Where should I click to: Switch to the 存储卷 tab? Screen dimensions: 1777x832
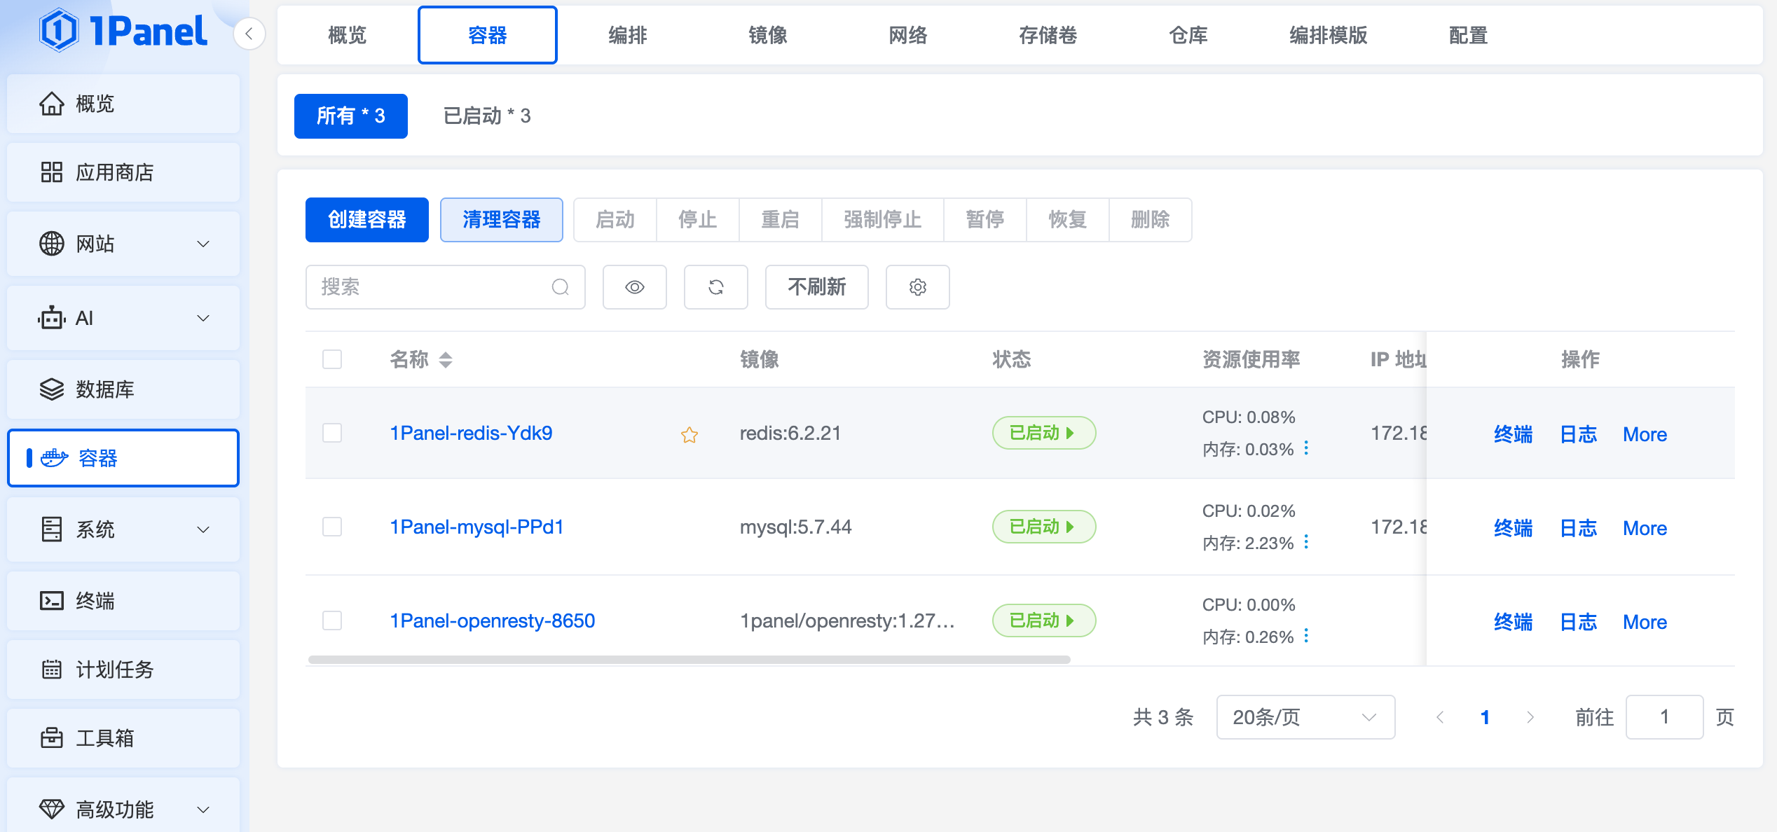point(1048,35)
